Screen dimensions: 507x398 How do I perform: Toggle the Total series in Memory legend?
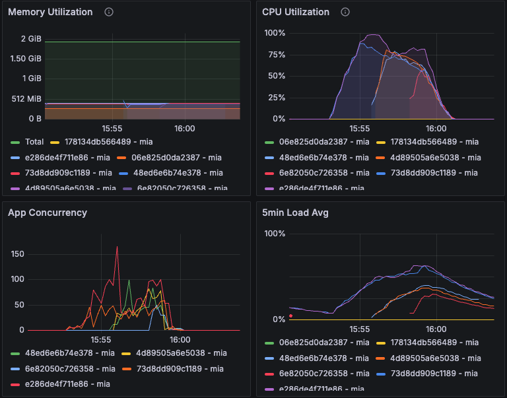[34, 142]
